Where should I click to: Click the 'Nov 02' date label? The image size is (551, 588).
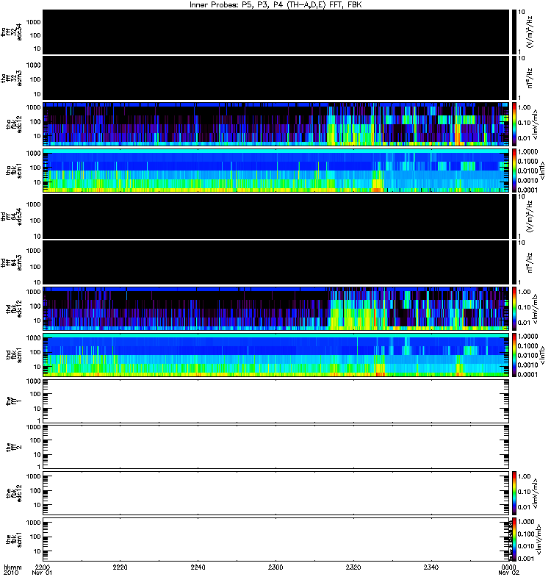(508, 573)
